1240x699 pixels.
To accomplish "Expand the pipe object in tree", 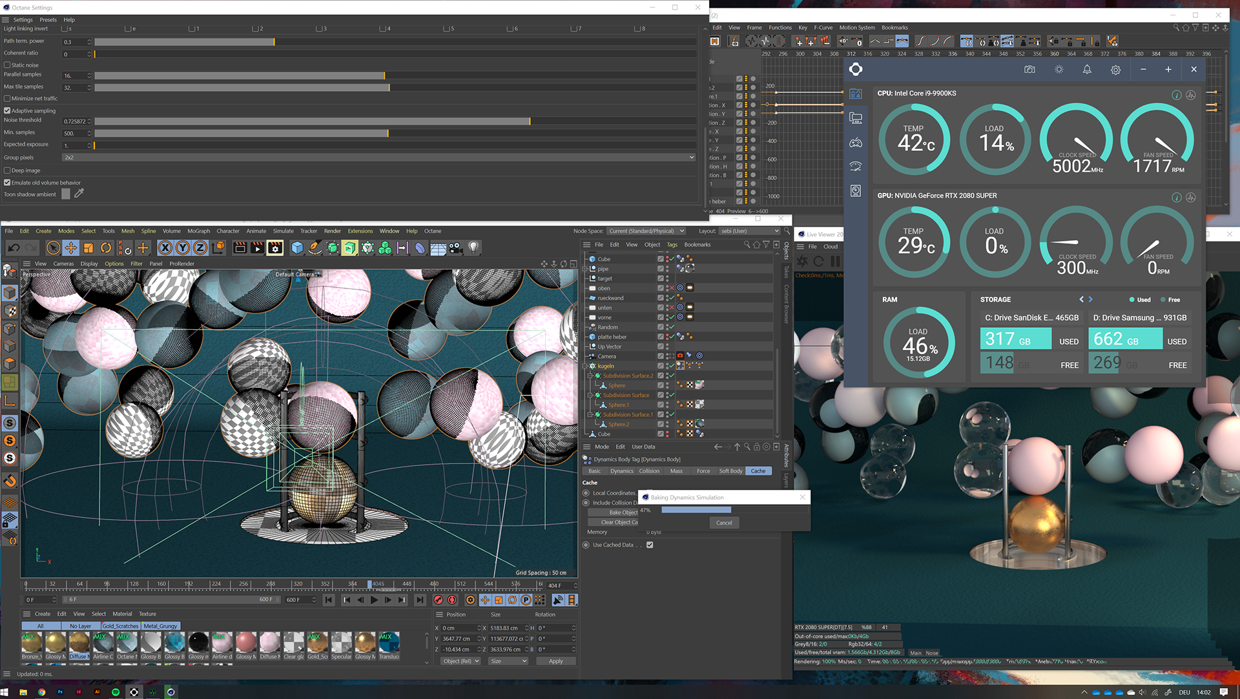I will (586, 268).
